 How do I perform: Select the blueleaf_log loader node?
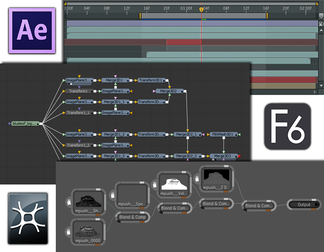(x=25, y=123)
